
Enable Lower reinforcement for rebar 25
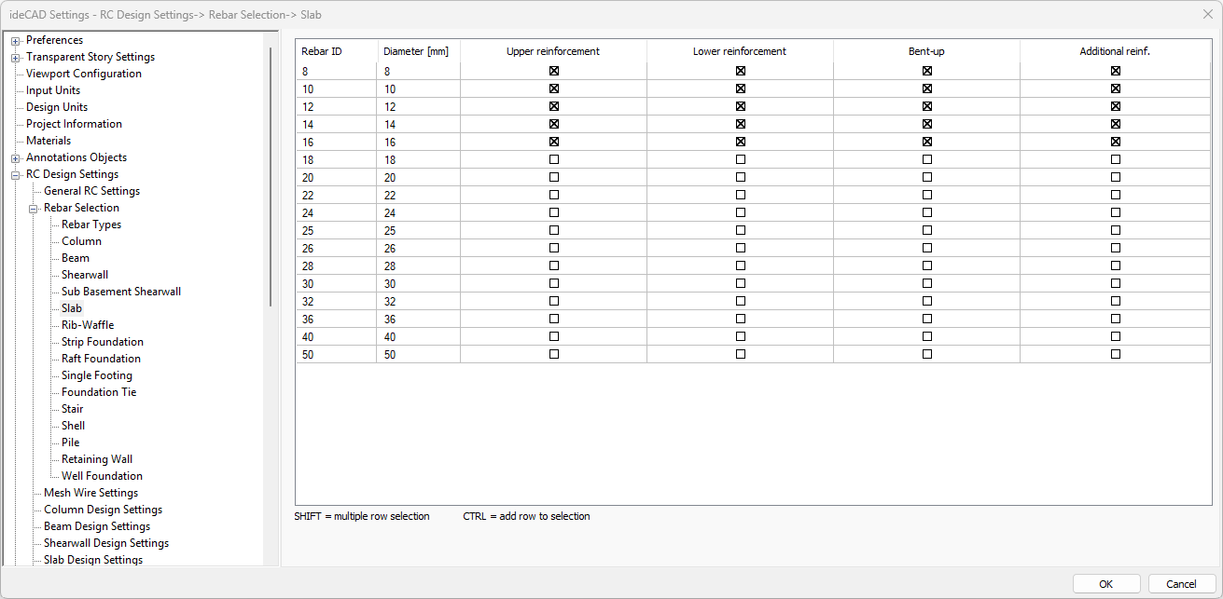tap(741, 230)
